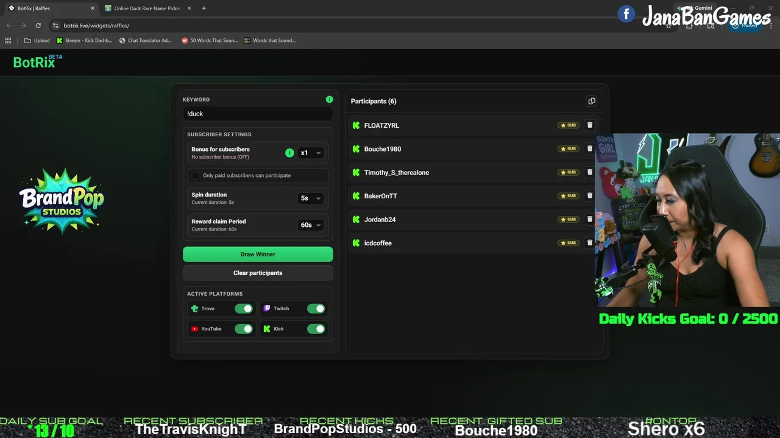The width and height of the screenshot is (780, 438).
Task: Toggle the Twitch platform switch
Action: click(316, 308)
